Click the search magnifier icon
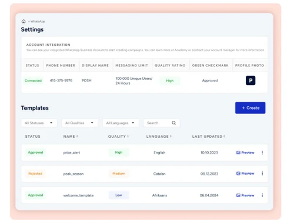 173,123
